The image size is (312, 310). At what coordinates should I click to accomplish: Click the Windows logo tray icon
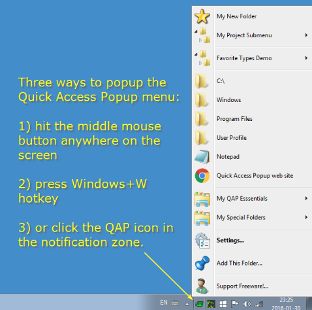223,304
